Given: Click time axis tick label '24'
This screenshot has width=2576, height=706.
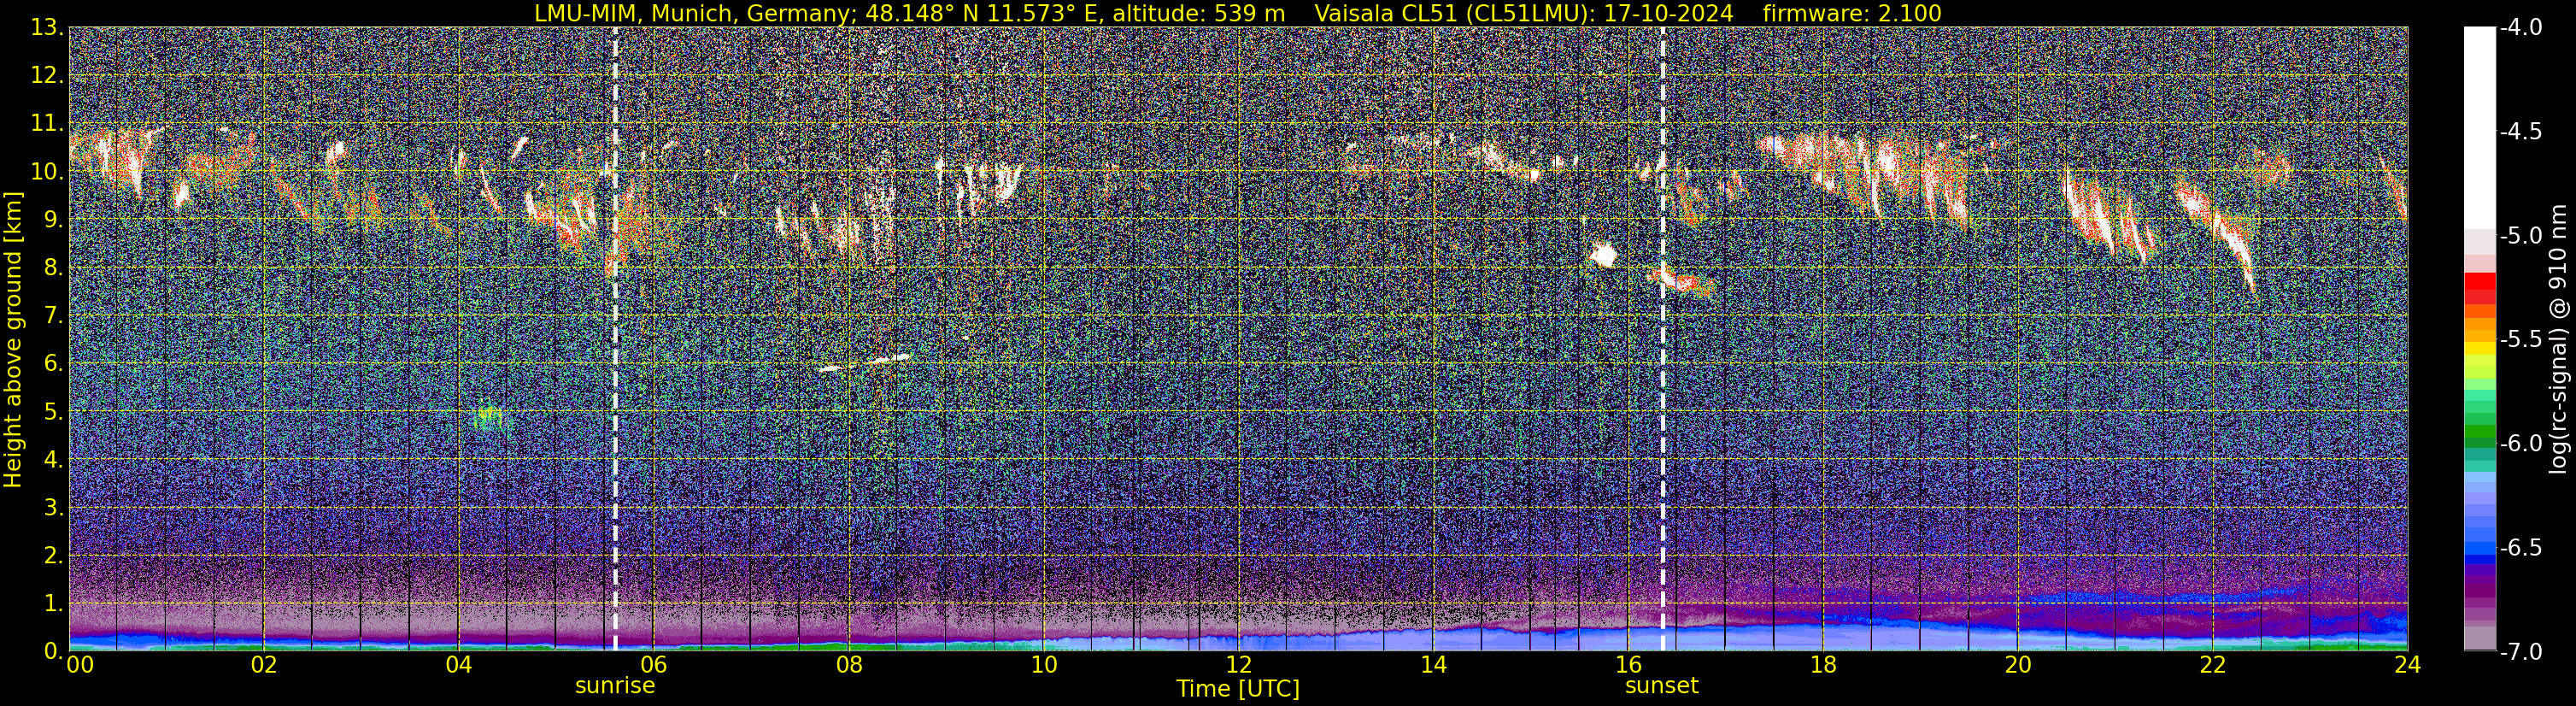Looking at the screenshot, I should pyautogui.click(x=2407, y=665).
